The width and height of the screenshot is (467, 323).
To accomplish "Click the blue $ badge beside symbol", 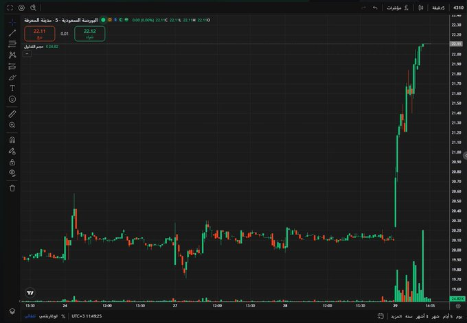I will (x=115, y=20).
